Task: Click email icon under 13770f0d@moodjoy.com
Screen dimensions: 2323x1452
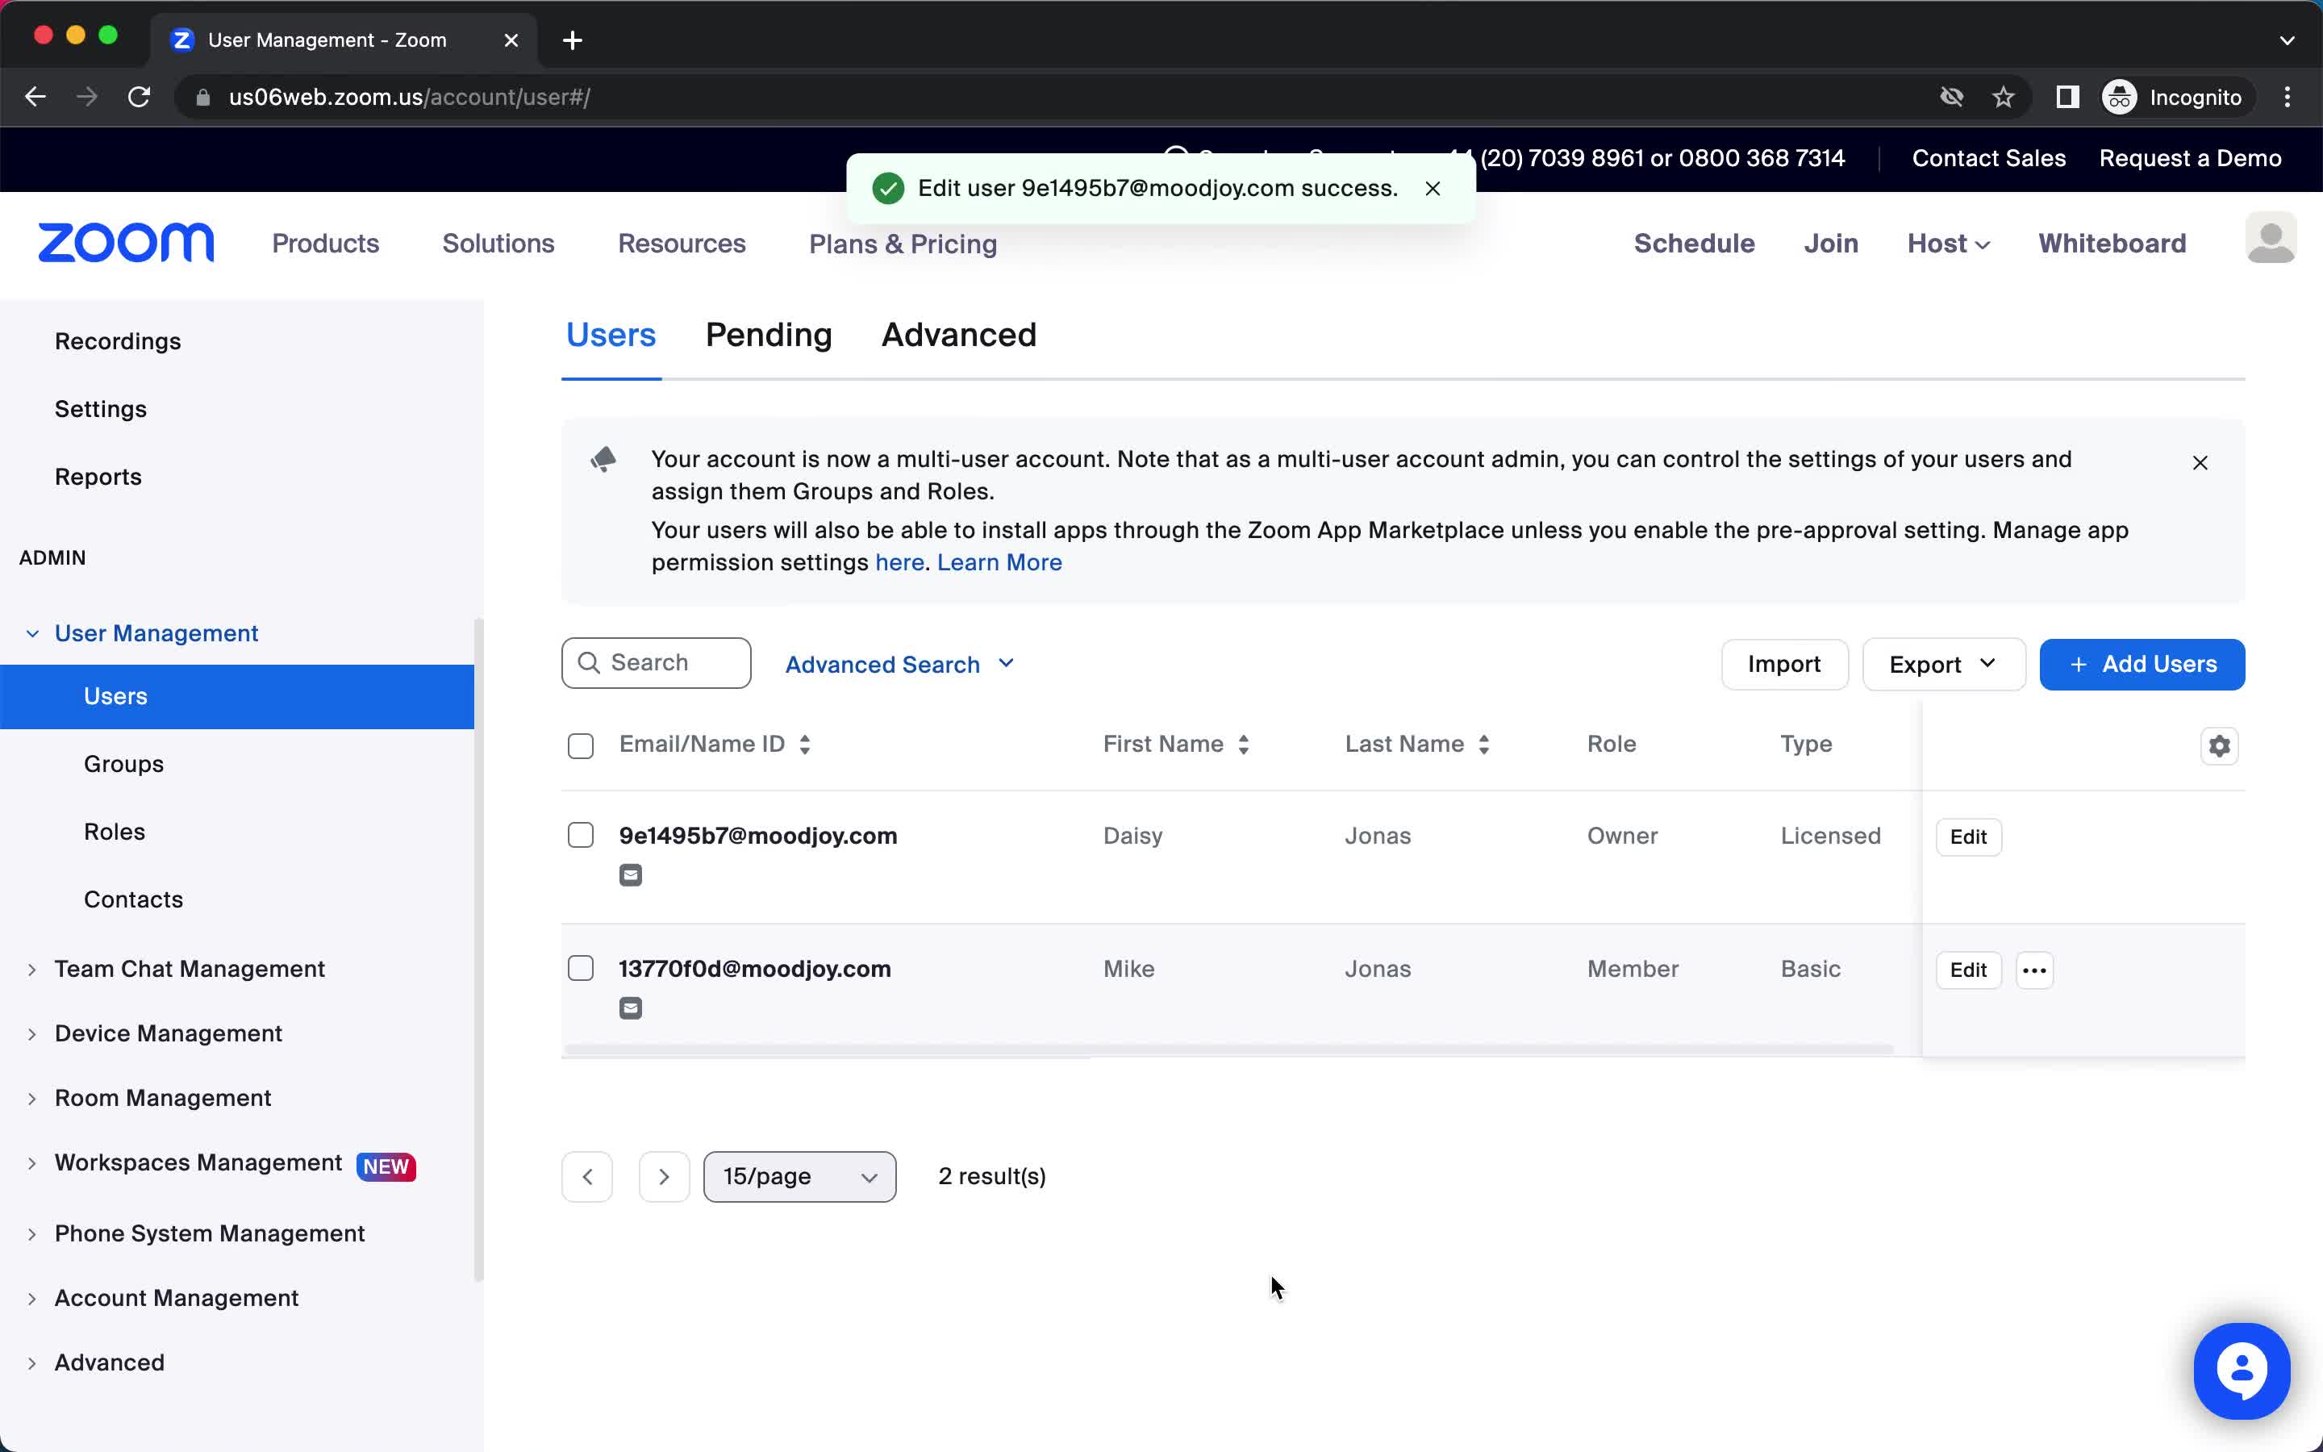Action: (631, 1008)
